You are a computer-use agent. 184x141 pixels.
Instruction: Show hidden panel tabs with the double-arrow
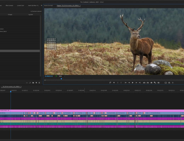41,5
